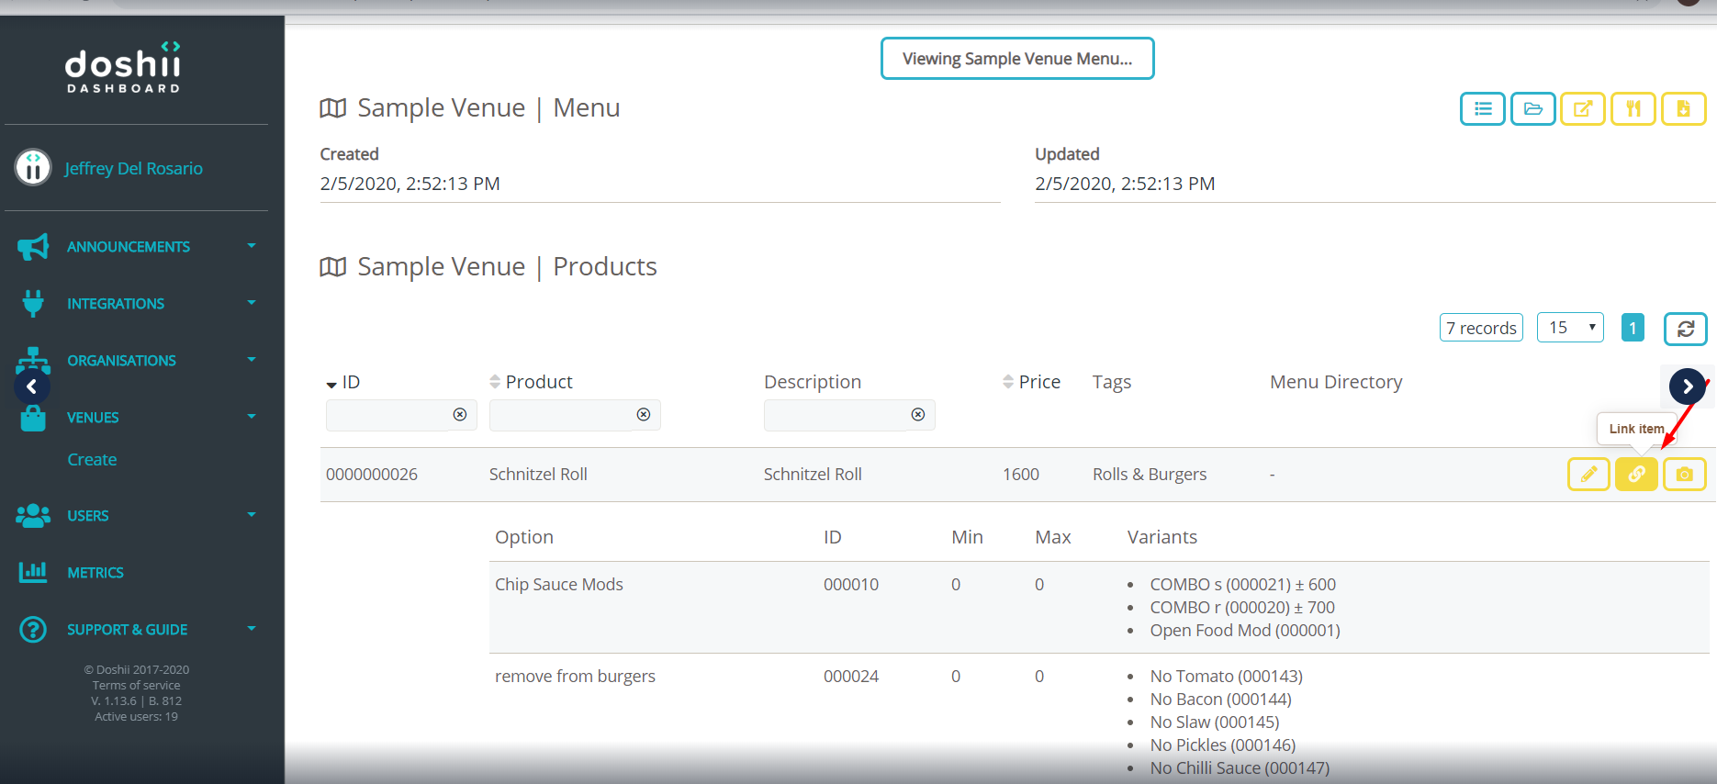Viewport: 1717px width, 784px height.
Task: Open the list view icon button
Action: (x=1482, y=109)
